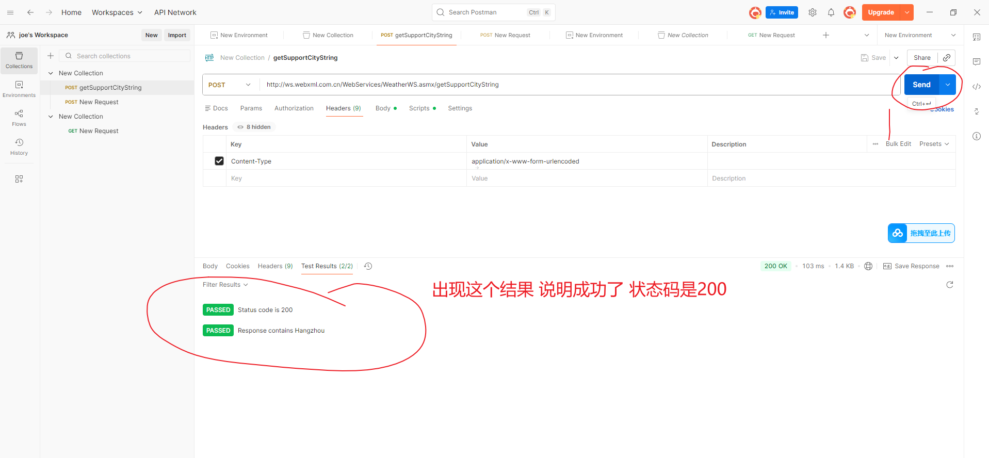Screen dimensions: 989x458
Task: Open the History sidebar panel
Action: [x=19, y=147]
